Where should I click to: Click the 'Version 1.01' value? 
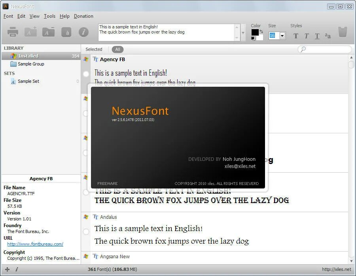coord(19,219)
